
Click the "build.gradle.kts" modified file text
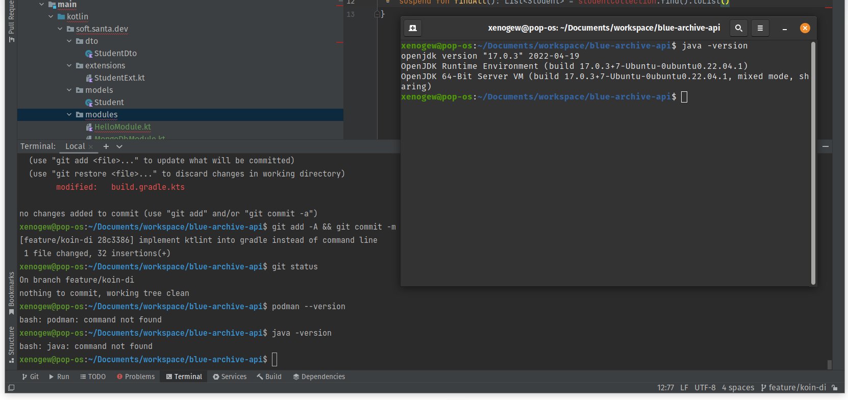pyautogui.click(x=148, y=187)
